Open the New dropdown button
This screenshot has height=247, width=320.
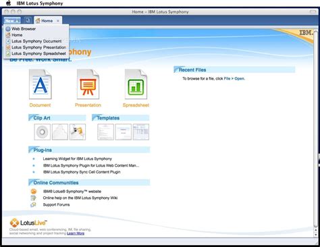tap(12, 20)
